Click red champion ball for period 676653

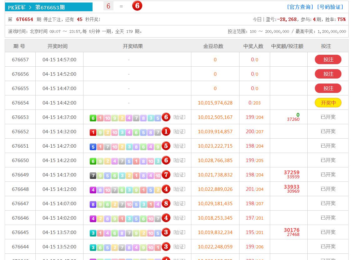[x=166, y=117]
